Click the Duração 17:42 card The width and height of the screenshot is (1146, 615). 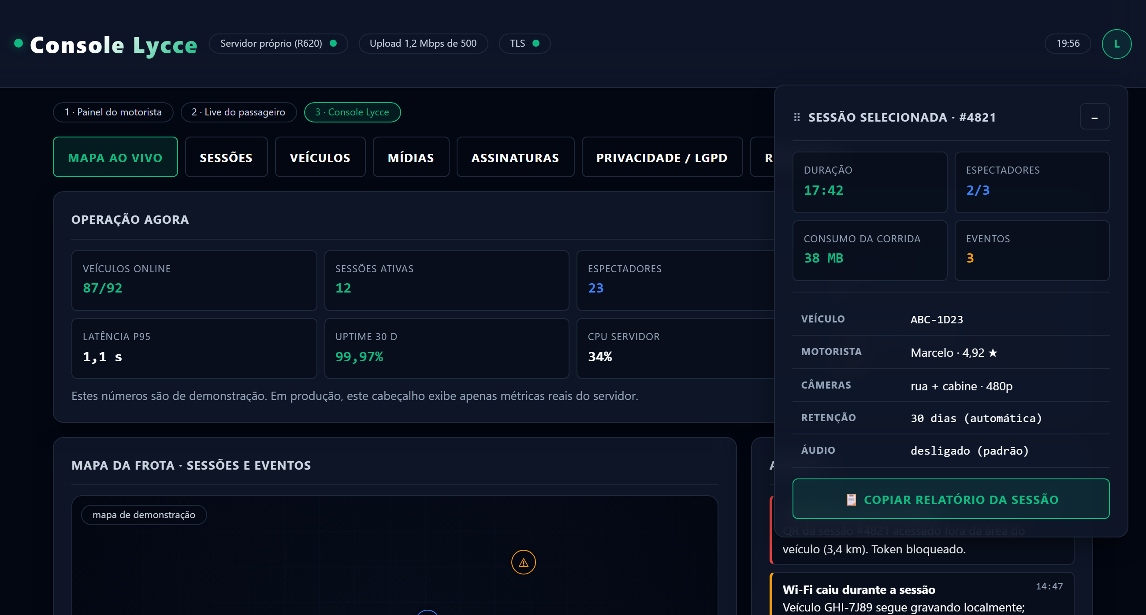(x=870, y=182)
